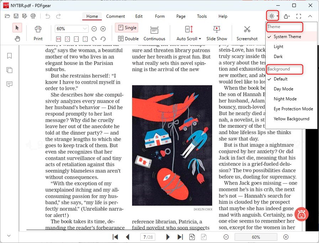Save the document with the floppy disk icon

16,16
